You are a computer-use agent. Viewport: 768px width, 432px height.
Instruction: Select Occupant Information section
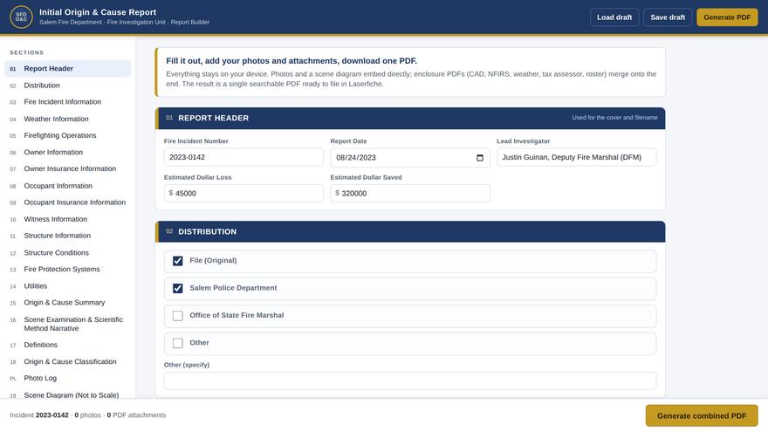pyautogui.click(x=67, y=186)
